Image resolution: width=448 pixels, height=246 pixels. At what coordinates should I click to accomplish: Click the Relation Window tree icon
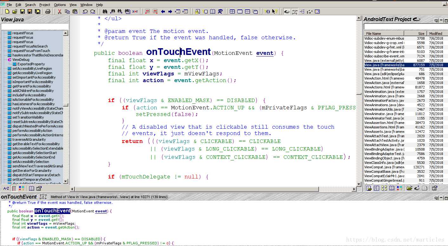click(302, 11)
